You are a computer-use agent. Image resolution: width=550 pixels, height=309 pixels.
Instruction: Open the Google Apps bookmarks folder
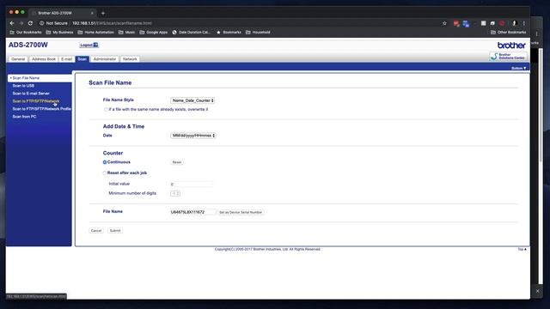tap(154, 33)
